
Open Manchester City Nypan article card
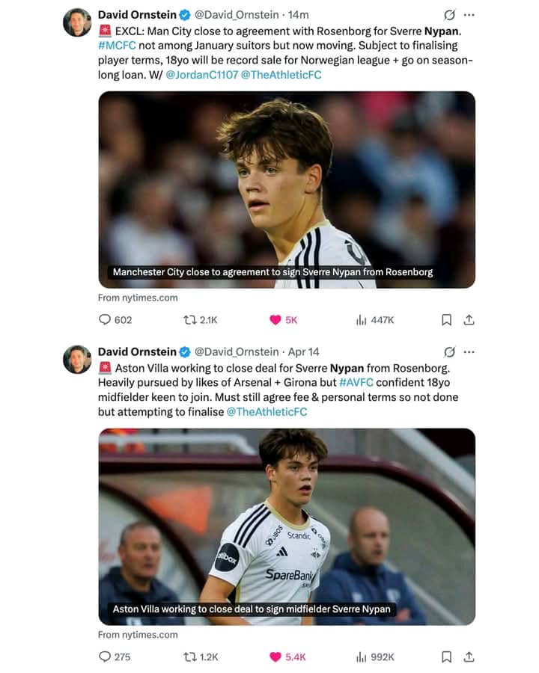tap(287, 190)
